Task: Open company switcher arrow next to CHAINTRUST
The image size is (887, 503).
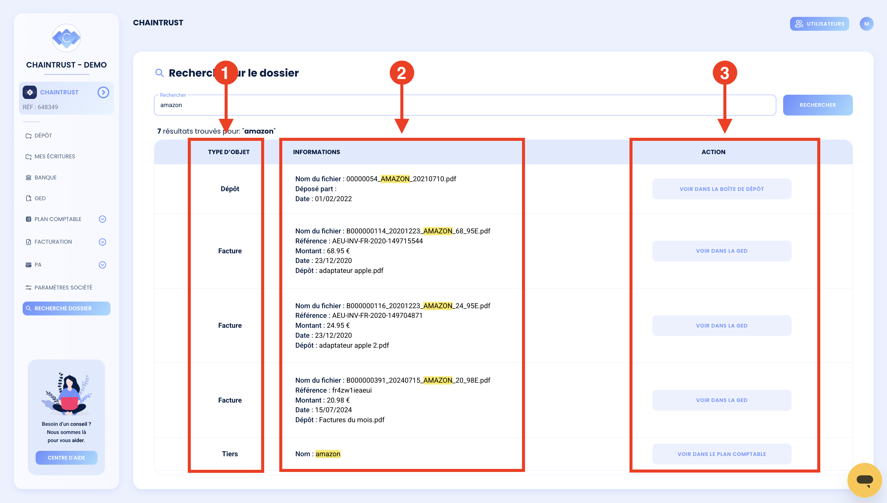Action: 103,92
